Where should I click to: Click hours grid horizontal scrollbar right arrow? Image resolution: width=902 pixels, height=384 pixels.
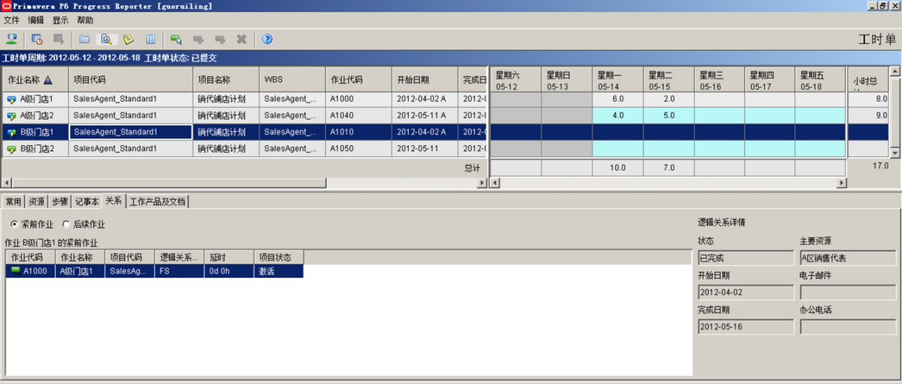[x=841, y=183]
